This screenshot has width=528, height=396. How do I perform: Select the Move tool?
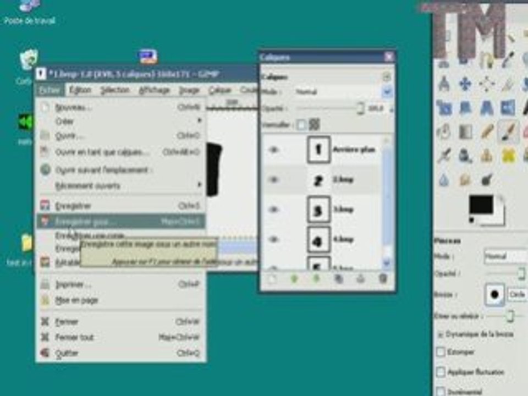pyautogui.click(x=465, y=84)
